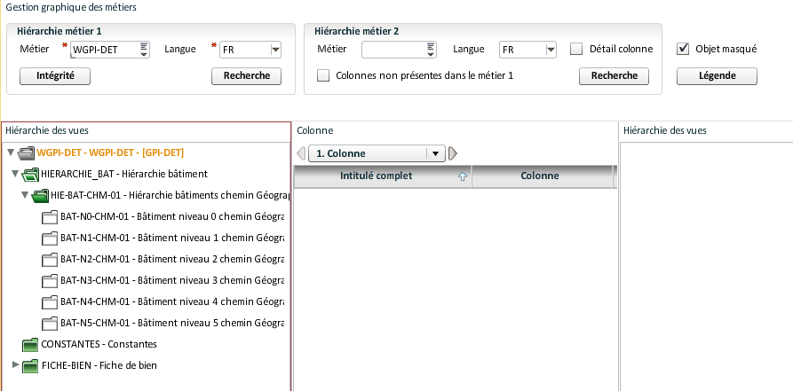
Task: Collapse the HIERARCHIE_BAT tree node
Action: coord(15,174)
